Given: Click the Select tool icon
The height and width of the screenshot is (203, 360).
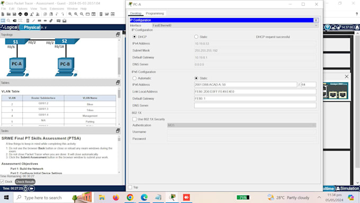Looking at the screenshot, I should tap(3, 21).
